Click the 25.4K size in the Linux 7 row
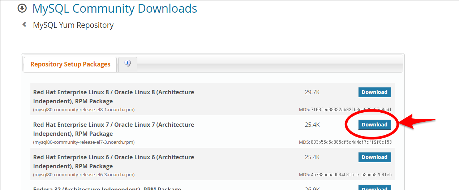Image resolution: width=459 pixels, height=190 pixels. pos(312,125)
